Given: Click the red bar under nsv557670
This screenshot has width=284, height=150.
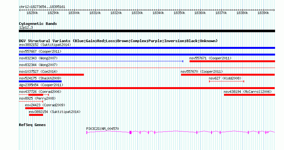Looking at the screenshot, I should click(x=228, y=75).
